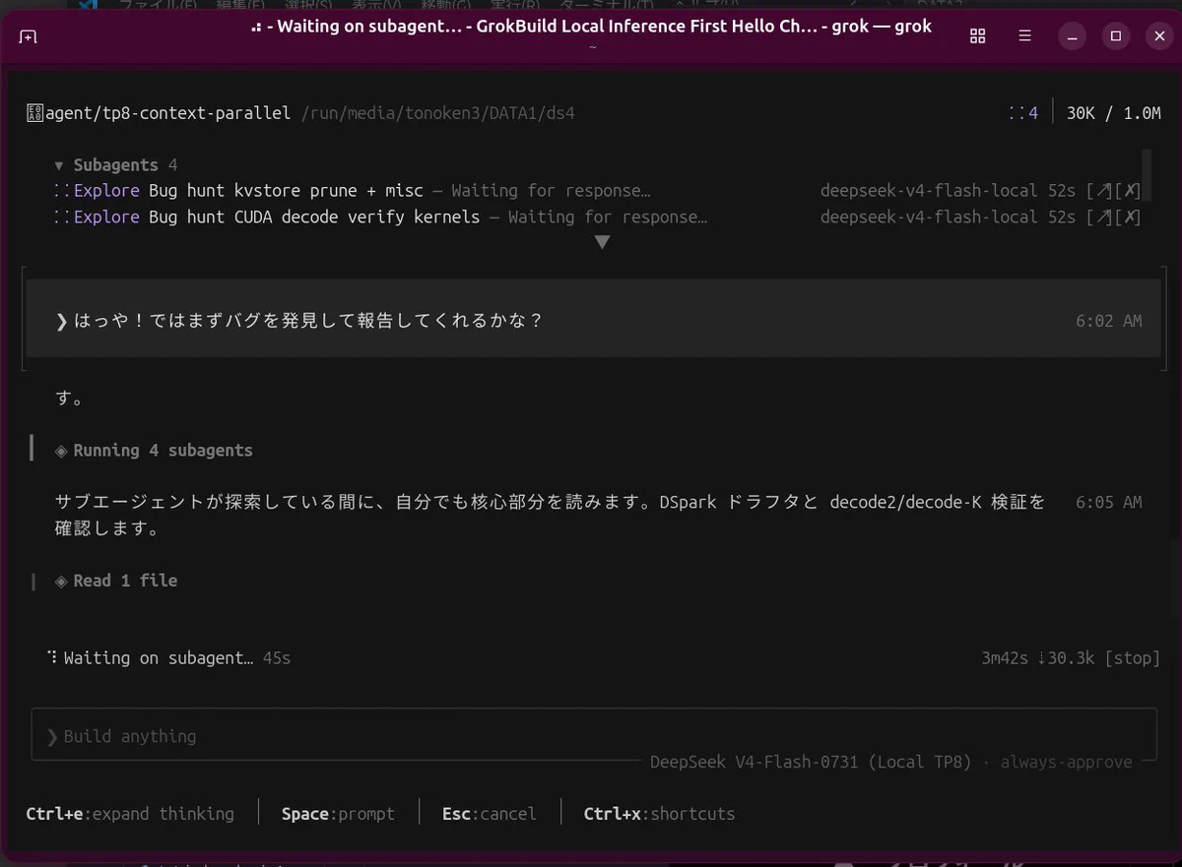Click the grip icon beside CUDA Explore row

(x=61, y=217)
